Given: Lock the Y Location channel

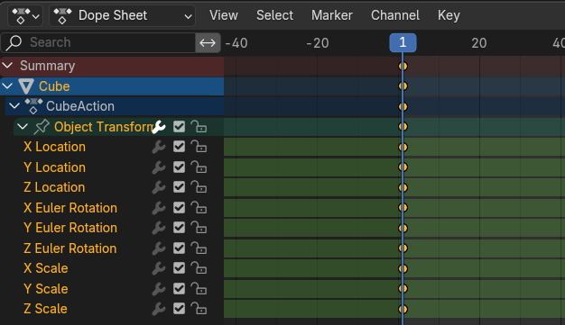Looking at the screenshot, I should (x=199, y=167).
